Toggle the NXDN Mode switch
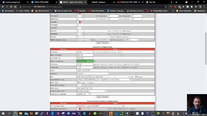This screenshot has height=116, width=207. pyautogui.click(x=79, y=19)
